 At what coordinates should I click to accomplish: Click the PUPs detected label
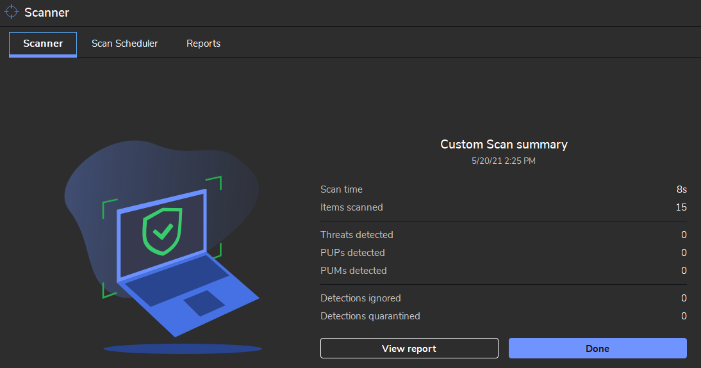(352, 253)
